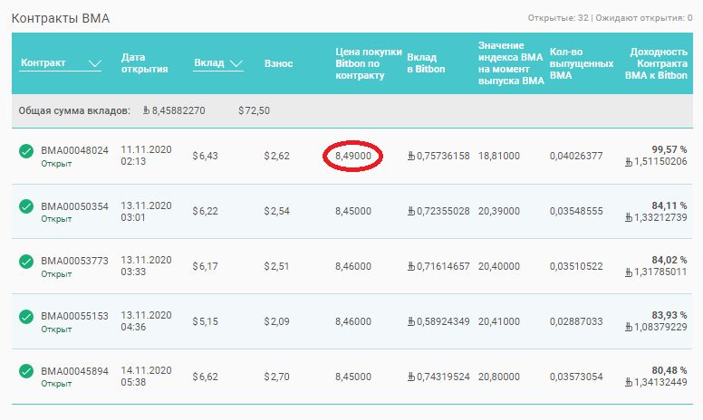Click green checkmark icon for BMA00048024
Image resolution: width=703 pixels, height=420 pixels.
(x=26, y=151)
